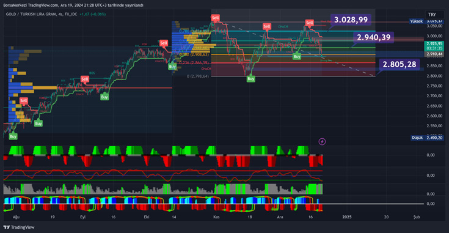
Task: Click the Buy marker beside the Ara label
Action: (x=297, y=57)
